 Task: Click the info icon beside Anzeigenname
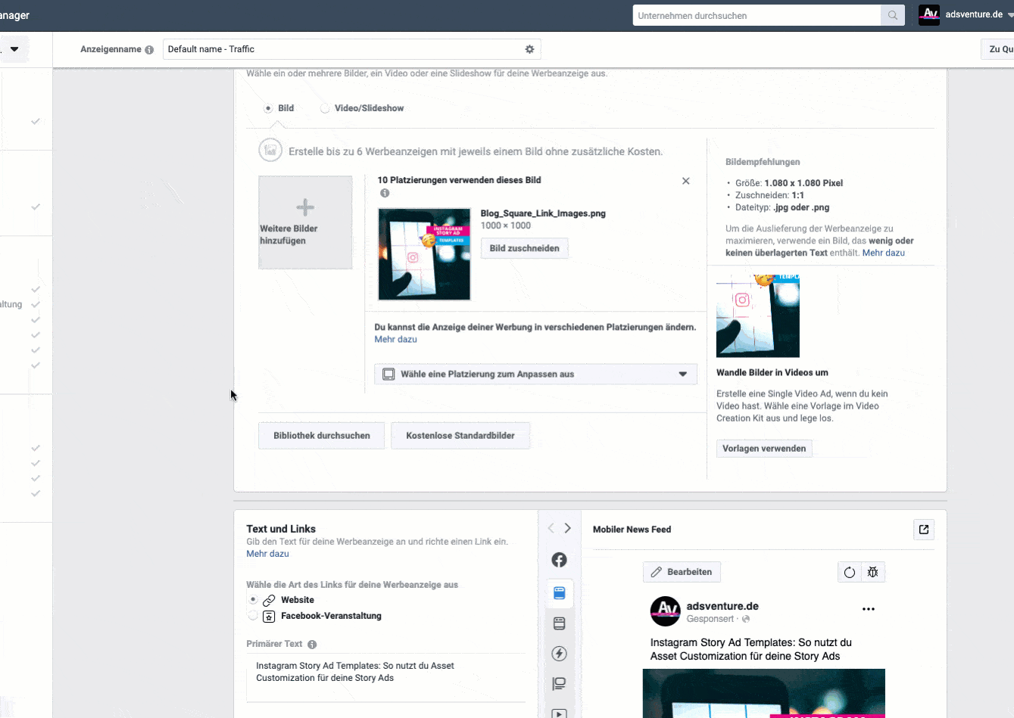[149, 50]
